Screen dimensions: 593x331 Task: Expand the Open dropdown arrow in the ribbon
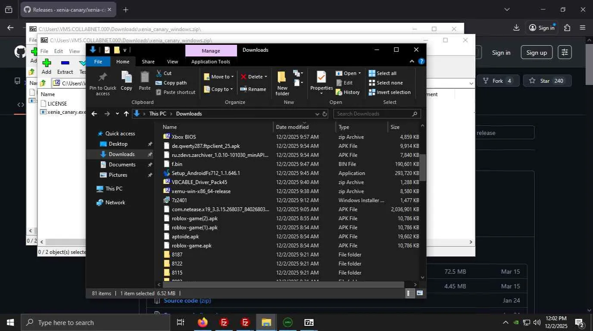pos(360,73)
